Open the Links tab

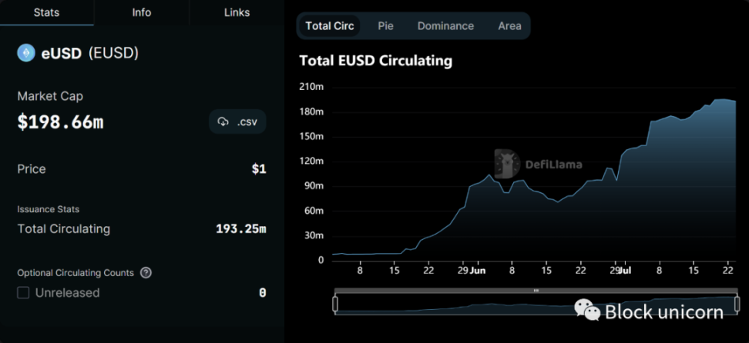(x=237, y=12)
